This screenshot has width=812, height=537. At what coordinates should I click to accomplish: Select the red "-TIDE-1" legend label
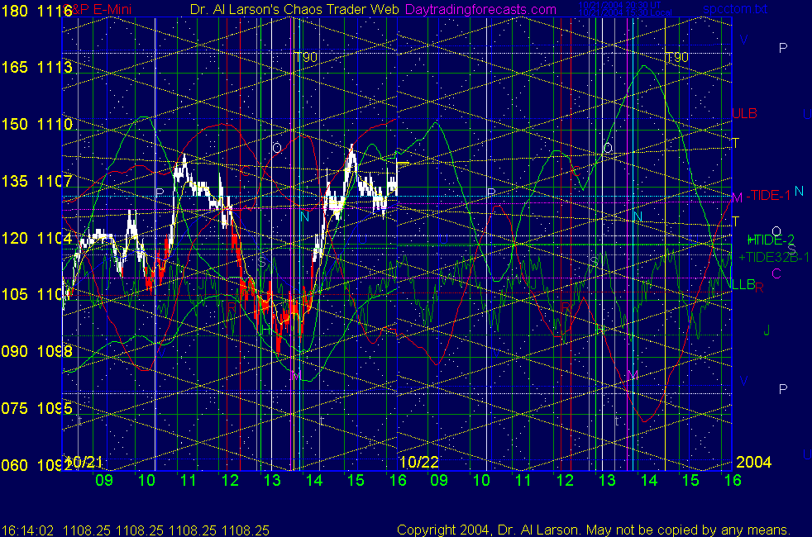(x=768, y=196)
